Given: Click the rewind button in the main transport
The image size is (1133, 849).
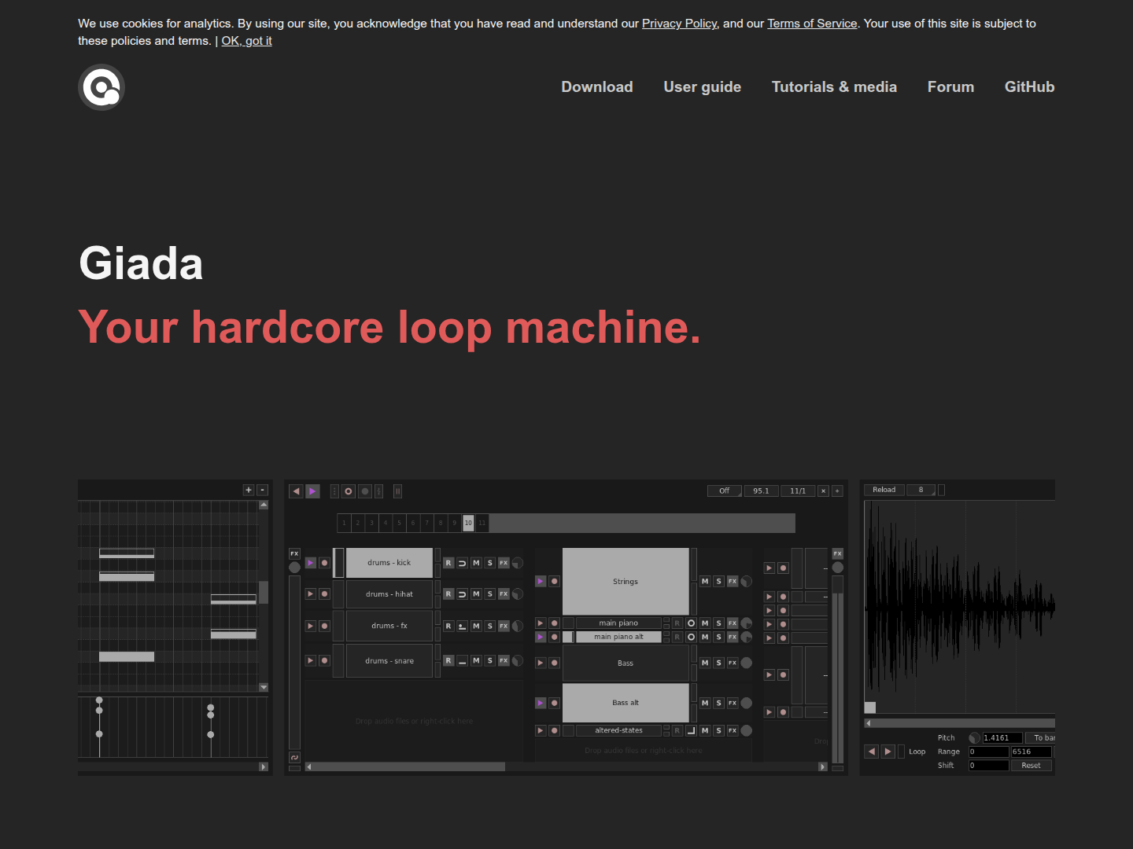Looking at the screenshot, I should pos(296,491).
